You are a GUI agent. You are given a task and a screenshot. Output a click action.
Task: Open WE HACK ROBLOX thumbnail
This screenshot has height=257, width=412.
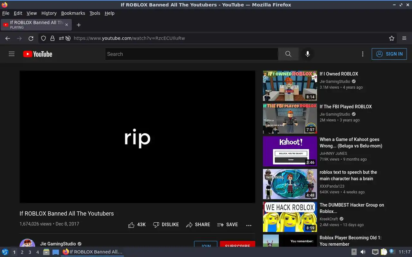pos(290,217)
